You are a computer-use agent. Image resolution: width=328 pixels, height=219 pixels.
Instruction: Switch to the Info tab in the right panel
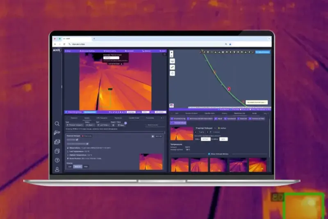click(x=177, y=113)
